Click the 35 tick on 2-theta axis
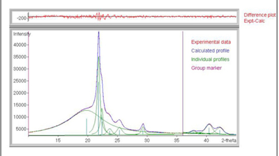This screenshot has width=279, height=156. 176,141
